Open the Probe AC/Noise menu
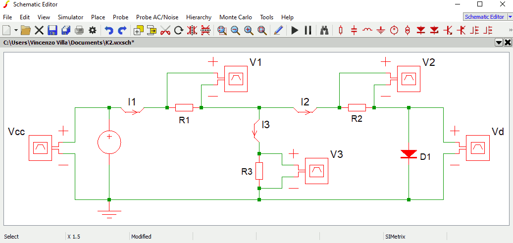Viewport: 513px width, 243px height. click(x=157, y=17)
